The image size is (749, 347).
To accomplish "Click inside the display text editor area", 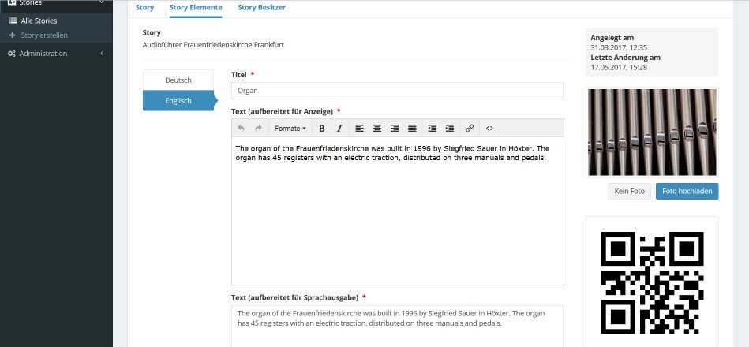I will [x=398, y=211].
